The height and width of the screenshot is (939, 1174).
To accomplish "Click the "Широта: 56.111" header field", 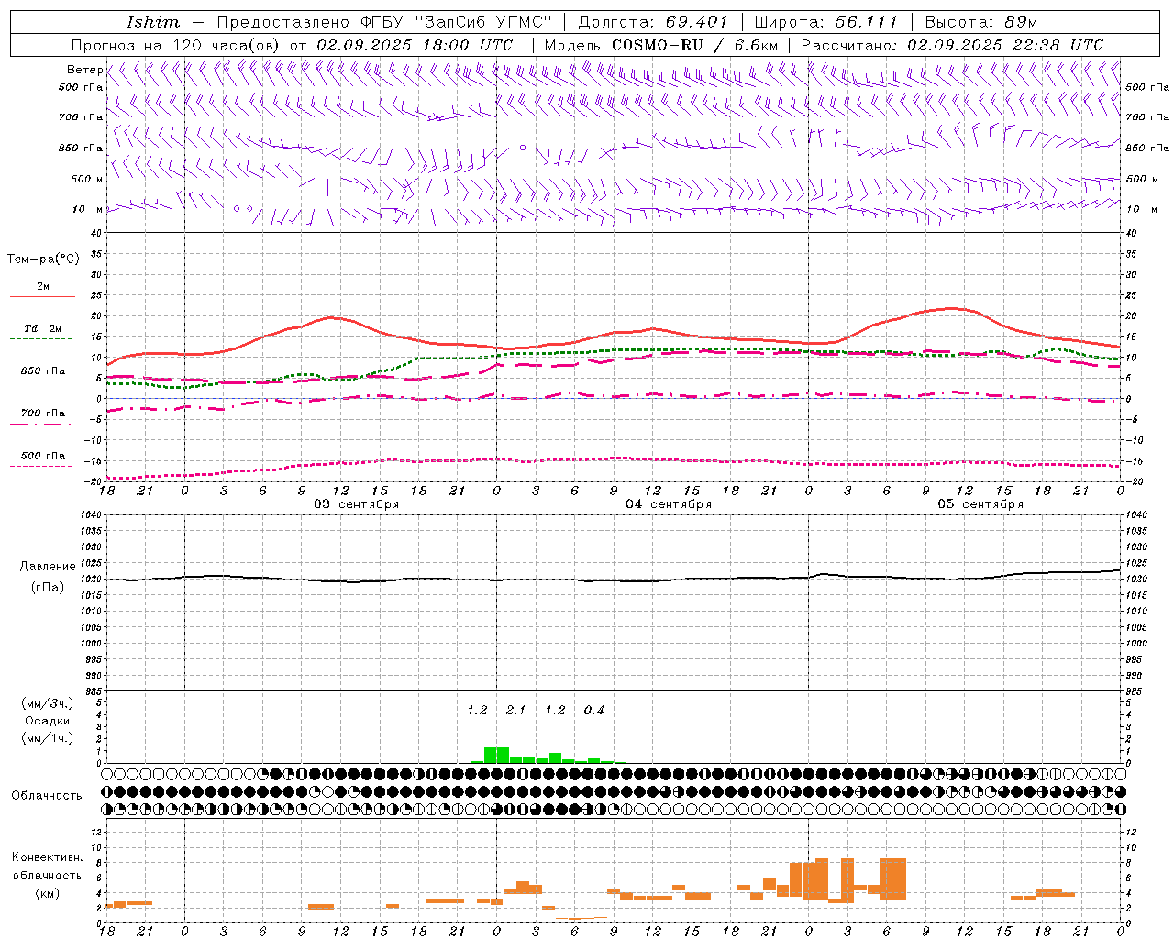I will 825,22.
